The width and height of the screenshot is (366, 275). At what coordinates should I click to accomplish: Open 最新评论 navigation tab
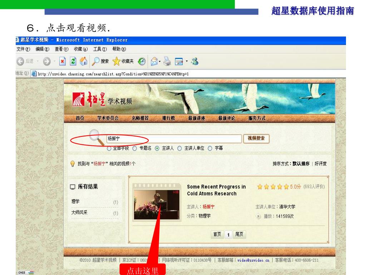click(227, 118)
